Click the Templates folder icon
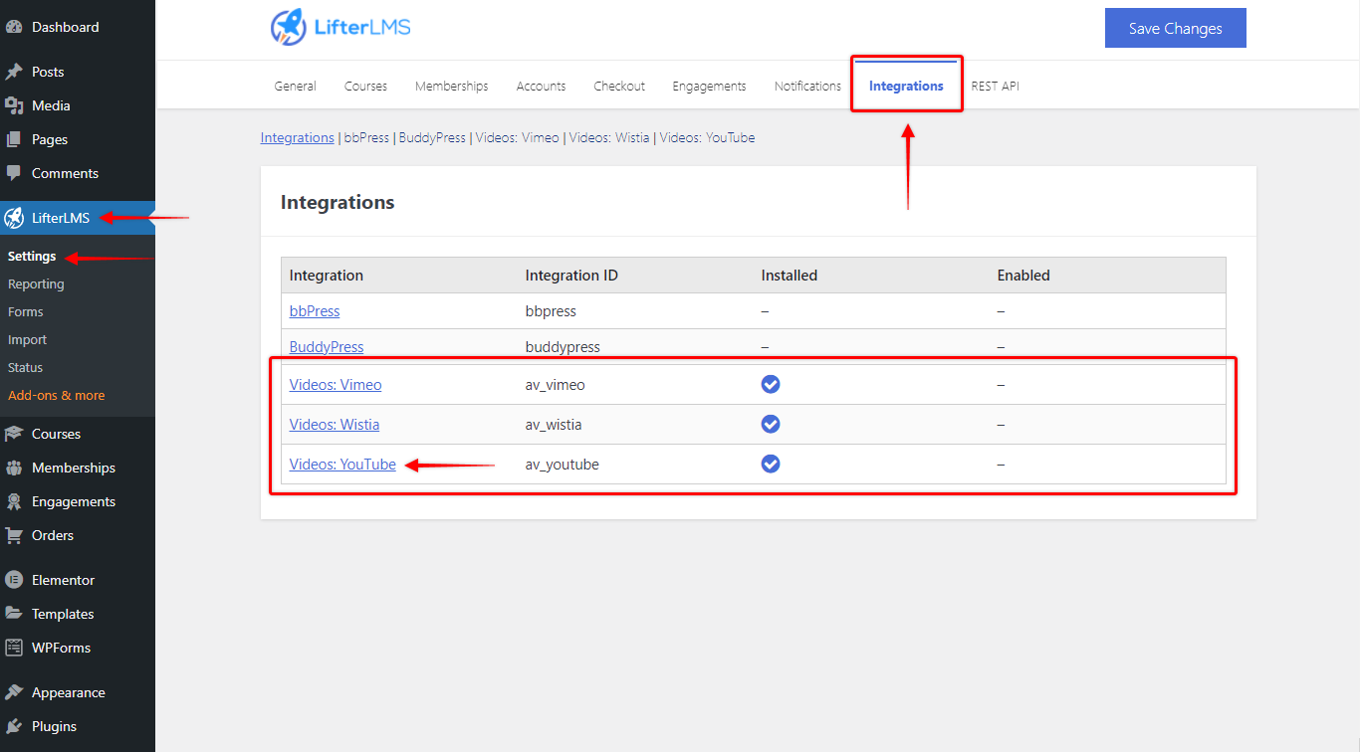 pos(14,614)
